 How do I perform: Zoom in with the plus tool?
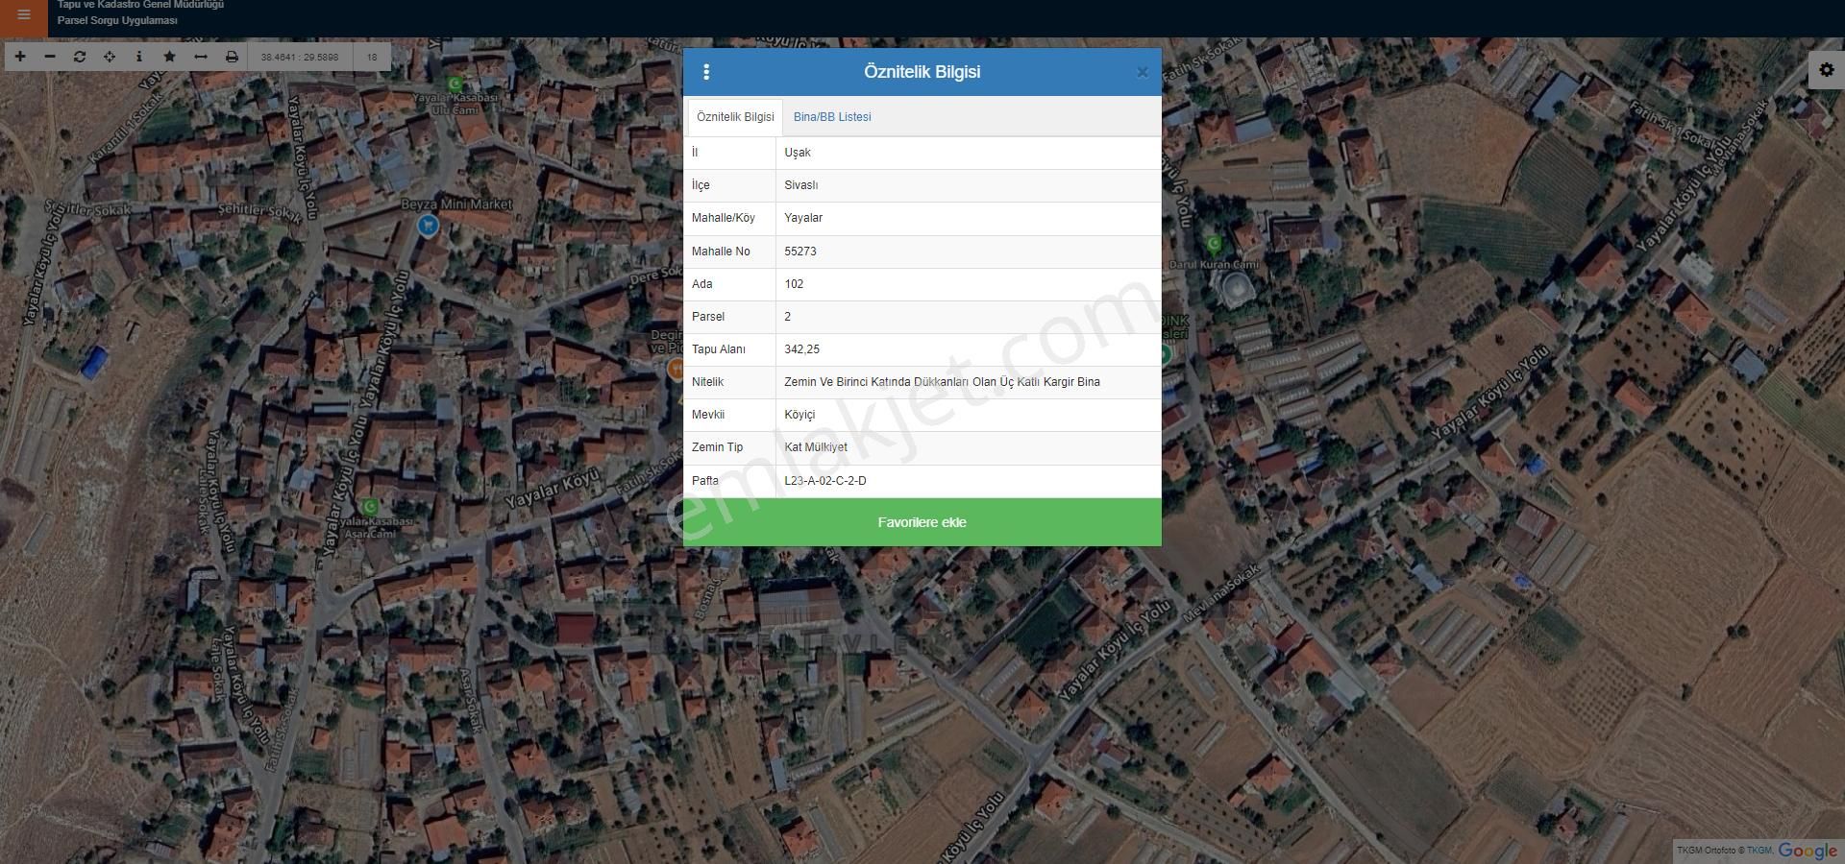(x=20, y=57)
